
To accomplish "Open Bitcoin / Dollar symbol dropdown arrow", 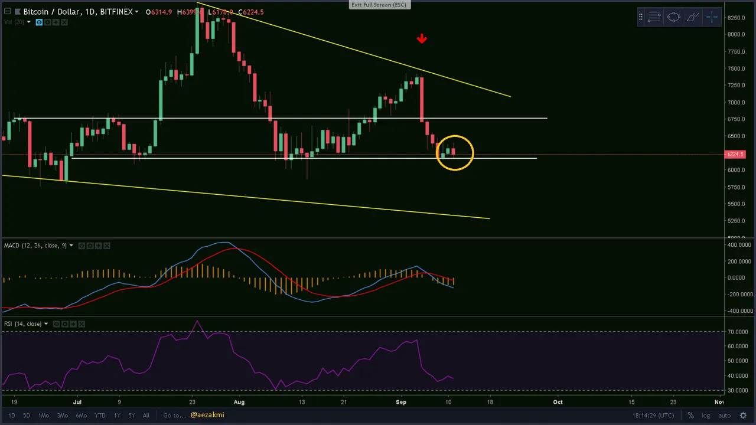I will point(137,12).
